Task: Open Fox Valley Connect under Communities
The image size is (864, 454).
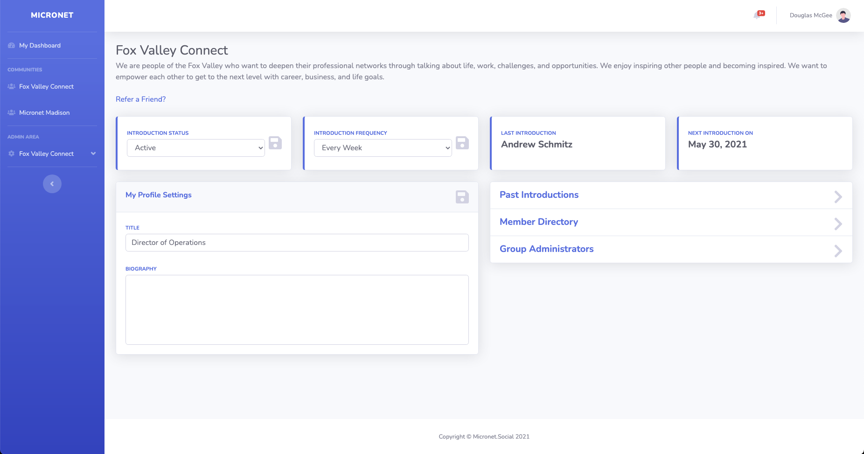Action: (47, 86)
